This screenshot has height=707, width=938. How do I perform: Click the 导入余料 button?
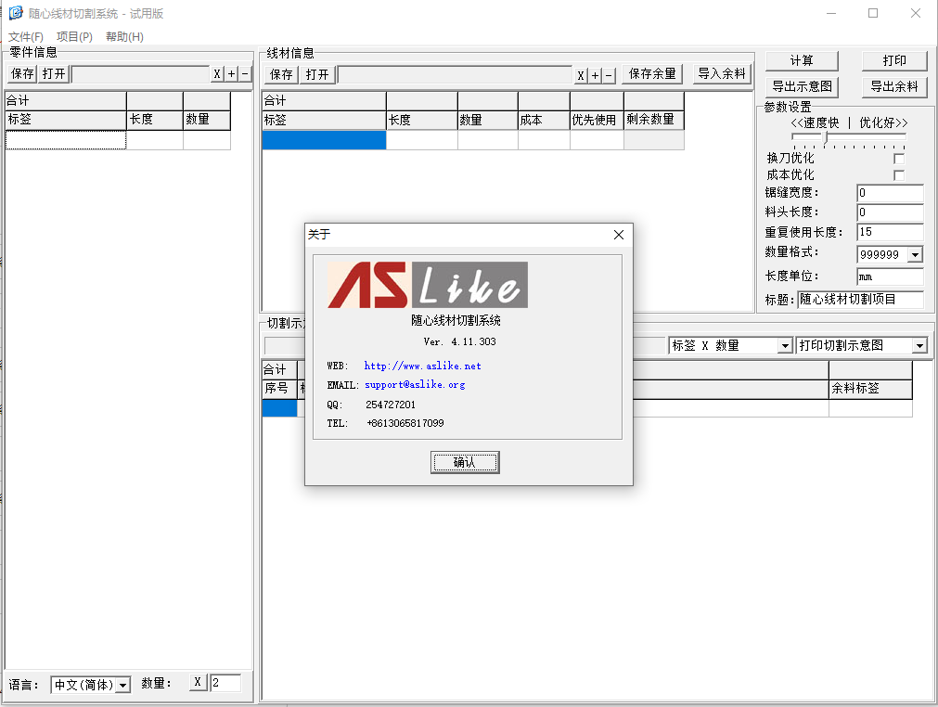722,73
